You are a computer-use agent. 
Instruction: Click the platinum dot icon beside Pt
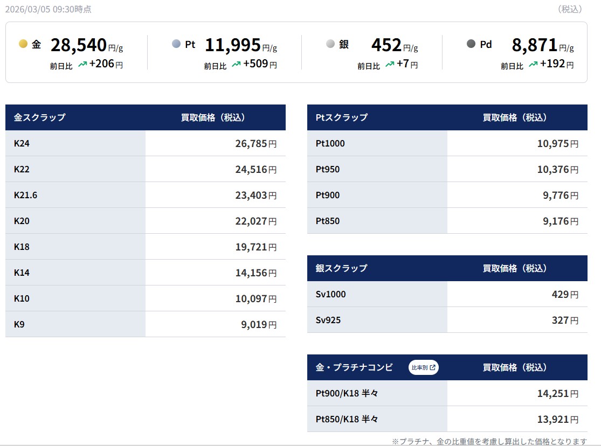tap(176, 44)
